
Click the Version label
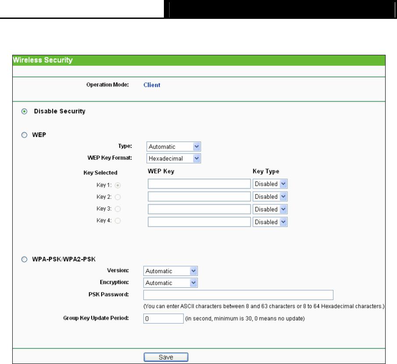(118, 271)
